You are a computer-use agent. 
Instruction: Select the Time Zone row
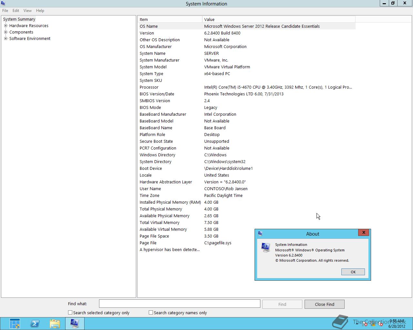coord(247,195)
